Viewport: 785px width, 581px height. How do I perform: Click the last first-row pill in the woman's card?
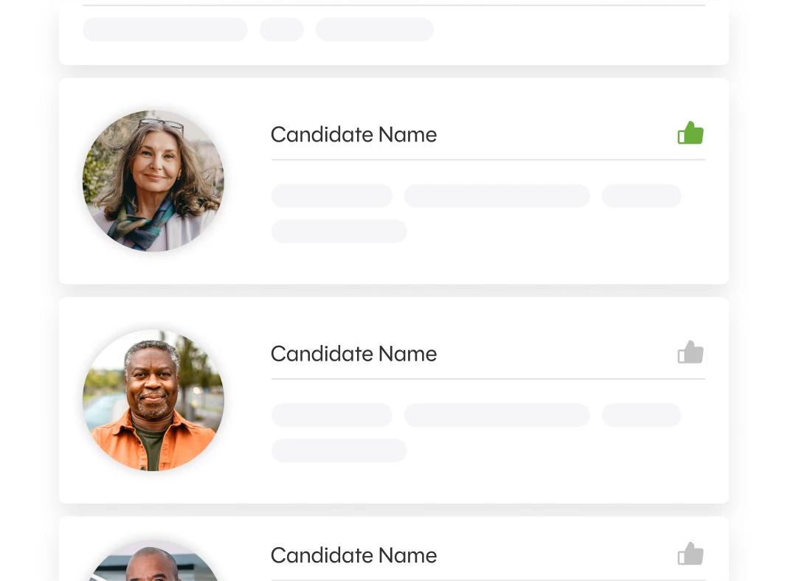tap(641, 196)
